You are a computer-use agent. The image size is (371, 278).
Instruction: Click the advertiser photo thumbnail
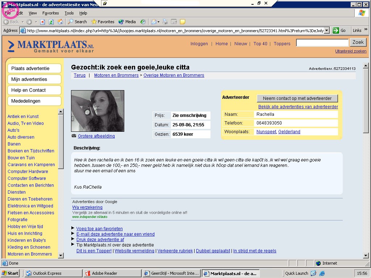97,111
